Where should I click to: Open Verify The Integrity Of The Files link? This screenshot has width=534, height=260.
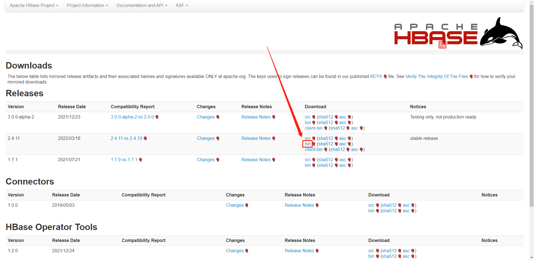pyautogui.click(x=437, y=76)
